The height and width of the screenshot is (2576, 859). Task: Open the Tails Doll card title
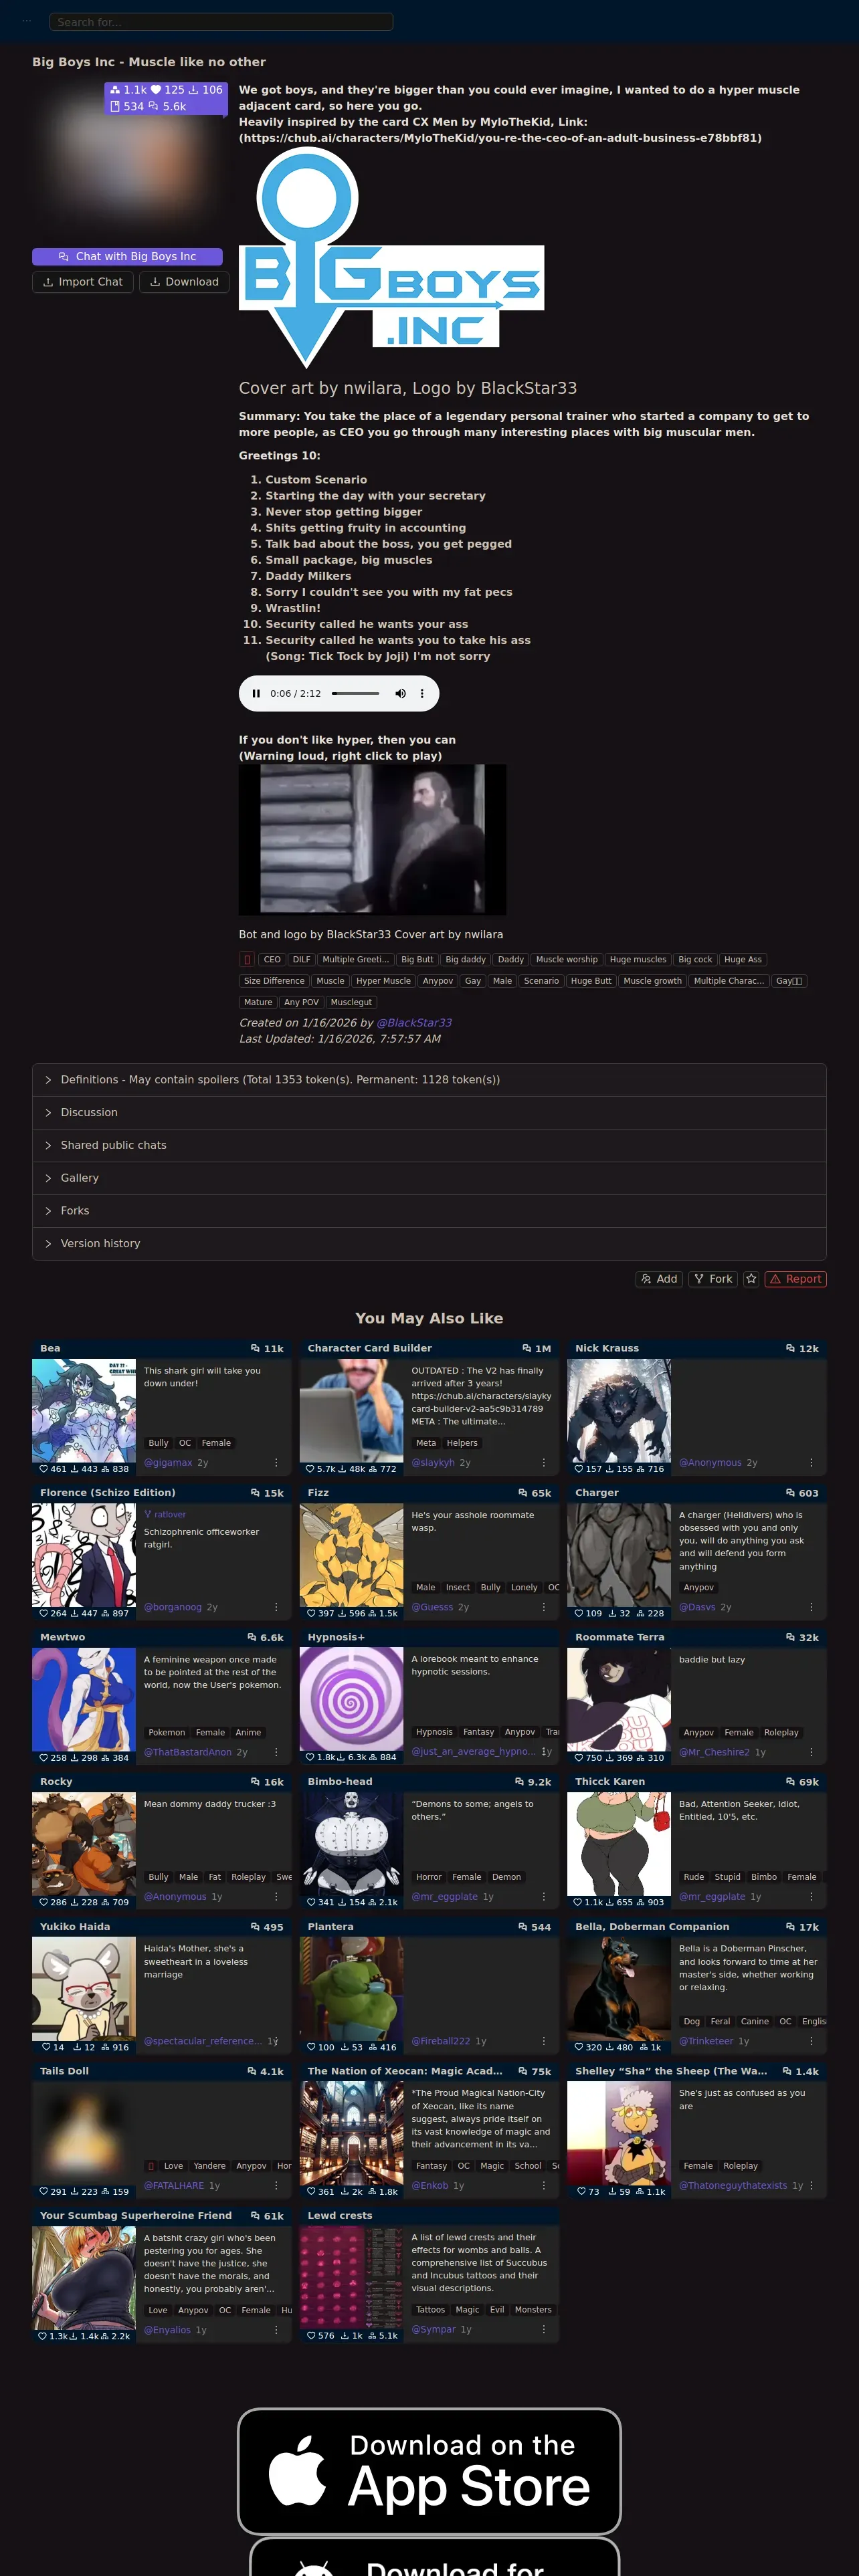point(64,2071)
